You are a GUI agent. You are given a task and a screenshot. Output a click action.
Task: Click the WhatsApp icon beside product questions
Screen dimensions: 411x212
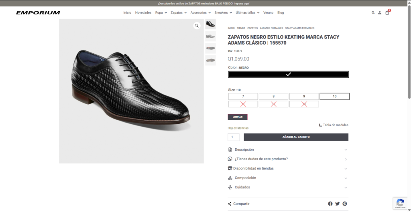pos(230,159)
